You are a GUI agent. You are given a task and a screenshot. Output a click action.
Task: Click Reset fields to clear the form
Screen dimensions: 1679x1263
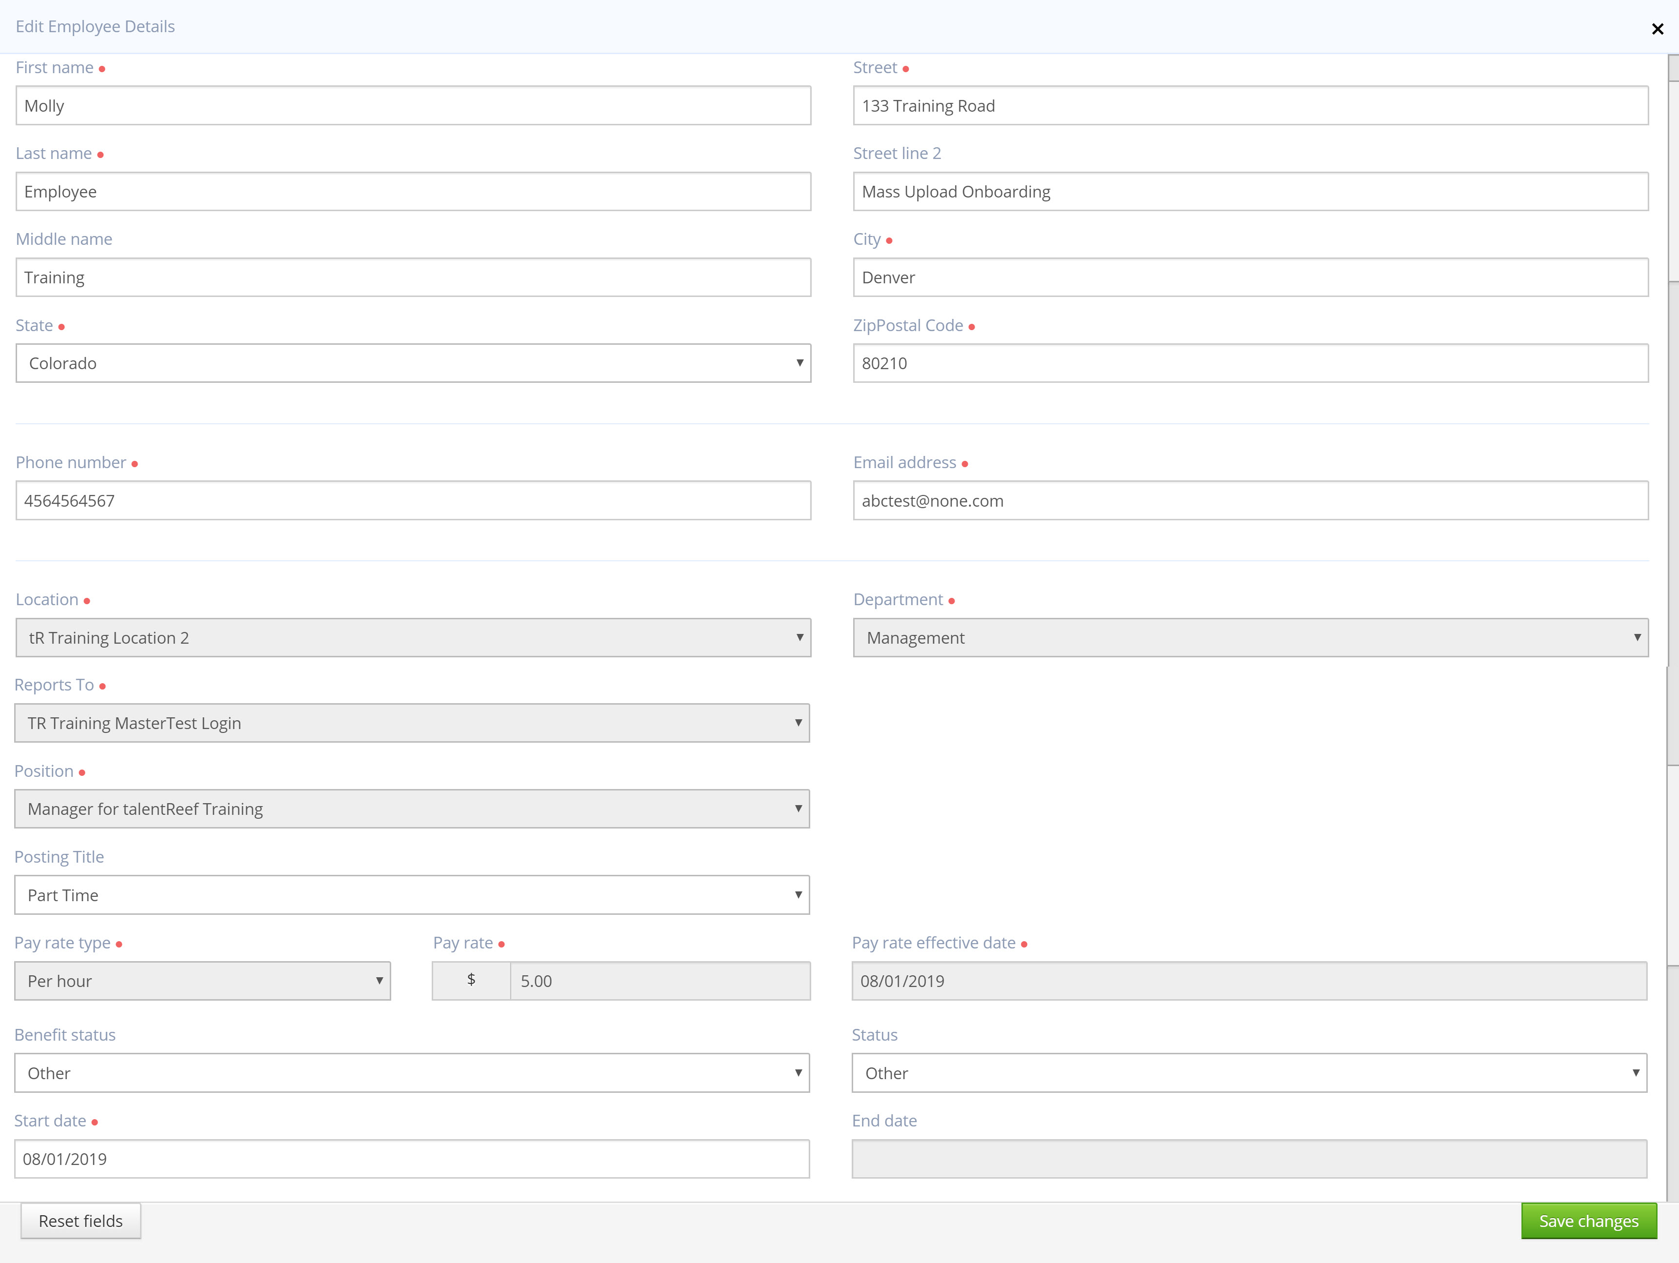(x=80, y=1221)
